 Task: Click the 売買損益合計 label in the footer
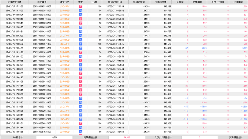point(91,137)
